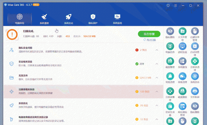Launch the 进程监视 tool
Viewport: 207px width, 125px height.
pyautogui.click(x=182, y=48)
